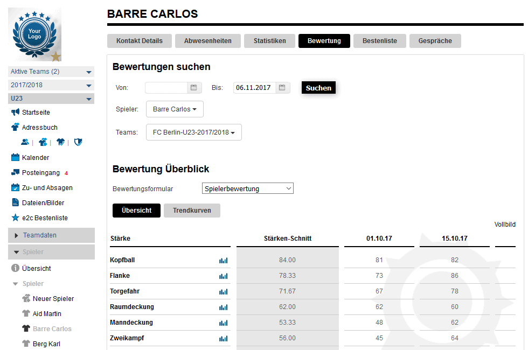Click the Adressbuch shirt icon

[15, 127]
